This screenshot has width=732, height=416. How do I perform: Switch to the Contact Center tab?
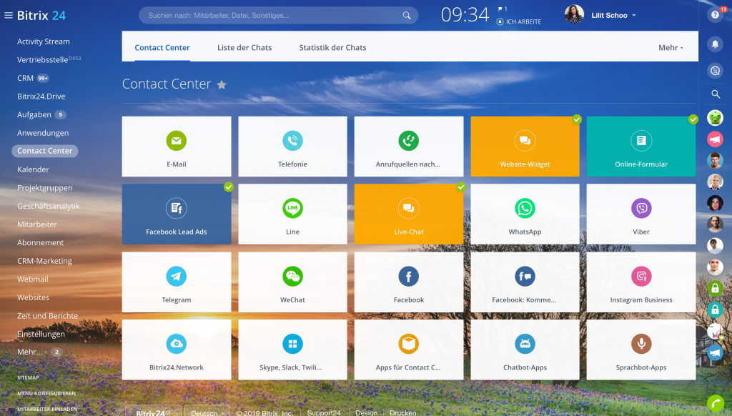[162, 48]
